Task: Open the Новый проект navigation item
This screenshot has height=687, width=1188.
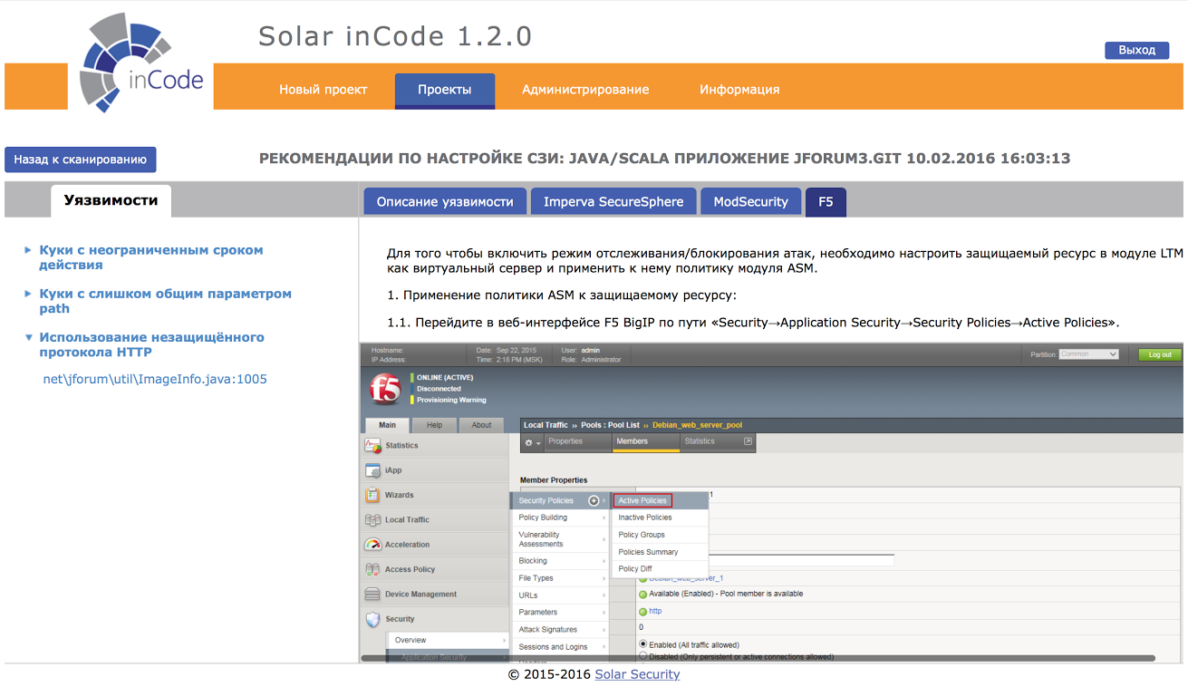Action: [x=324, y=90]
